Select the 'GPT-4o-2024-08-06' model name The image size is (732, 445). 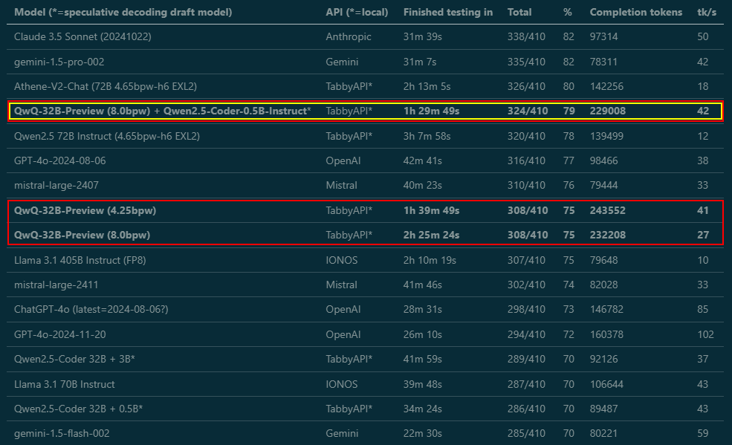point(59,161)
